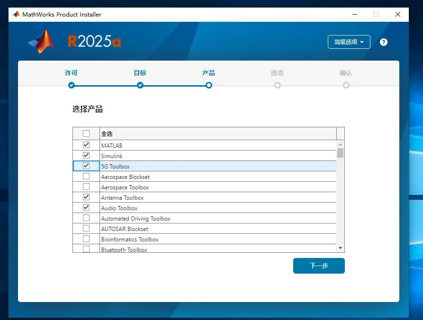The image size is (423, 320).
Task: Go to the 许可 step tab
Action: tap(72, 73)
